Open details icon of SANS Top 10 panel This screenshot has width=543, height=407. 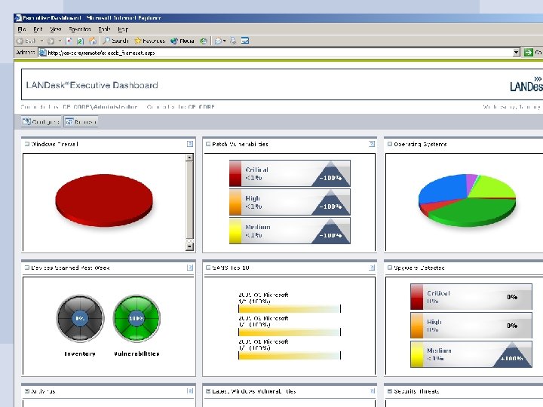[372, 268]
